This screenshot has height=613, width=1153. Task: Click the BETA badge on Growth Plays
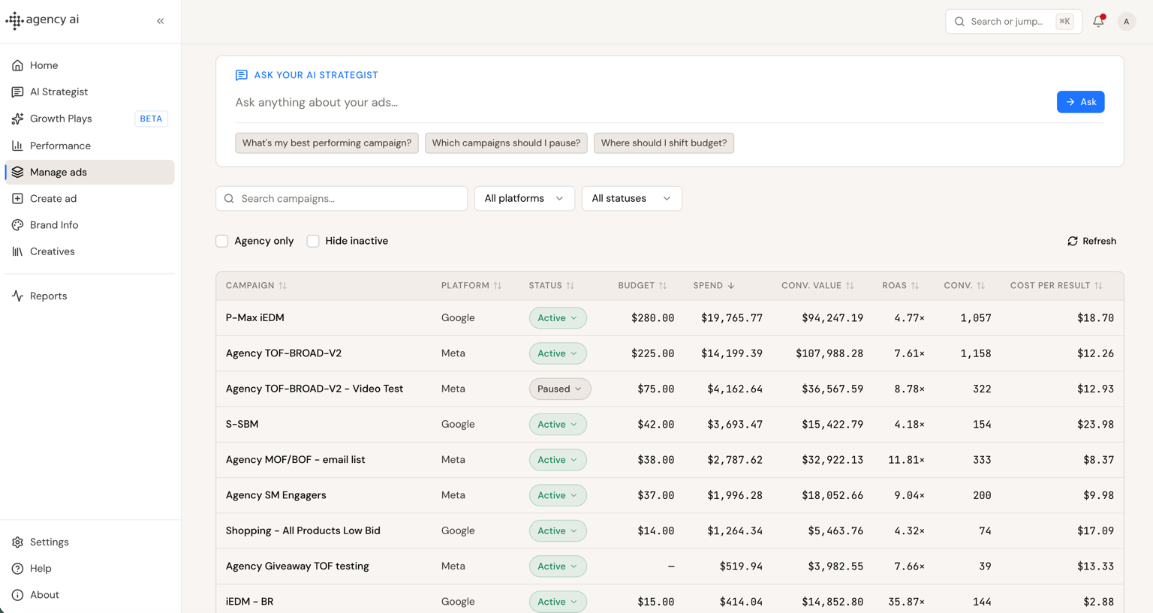tap(151, 119)
